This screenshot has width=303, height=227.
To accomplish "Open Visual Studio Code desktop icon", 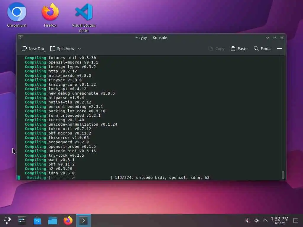I will pyautogui.click(x=84, y=17).
